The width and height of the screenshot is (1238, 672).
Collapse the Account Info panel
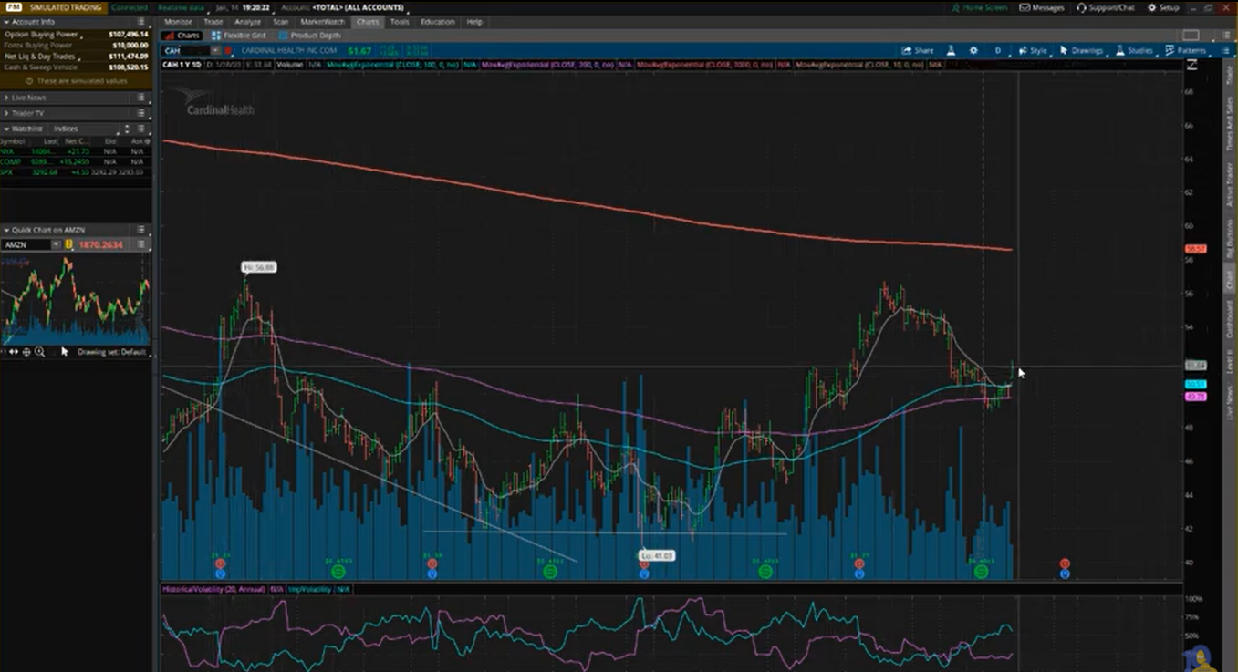pyautogui.click(x=6, y=21)
